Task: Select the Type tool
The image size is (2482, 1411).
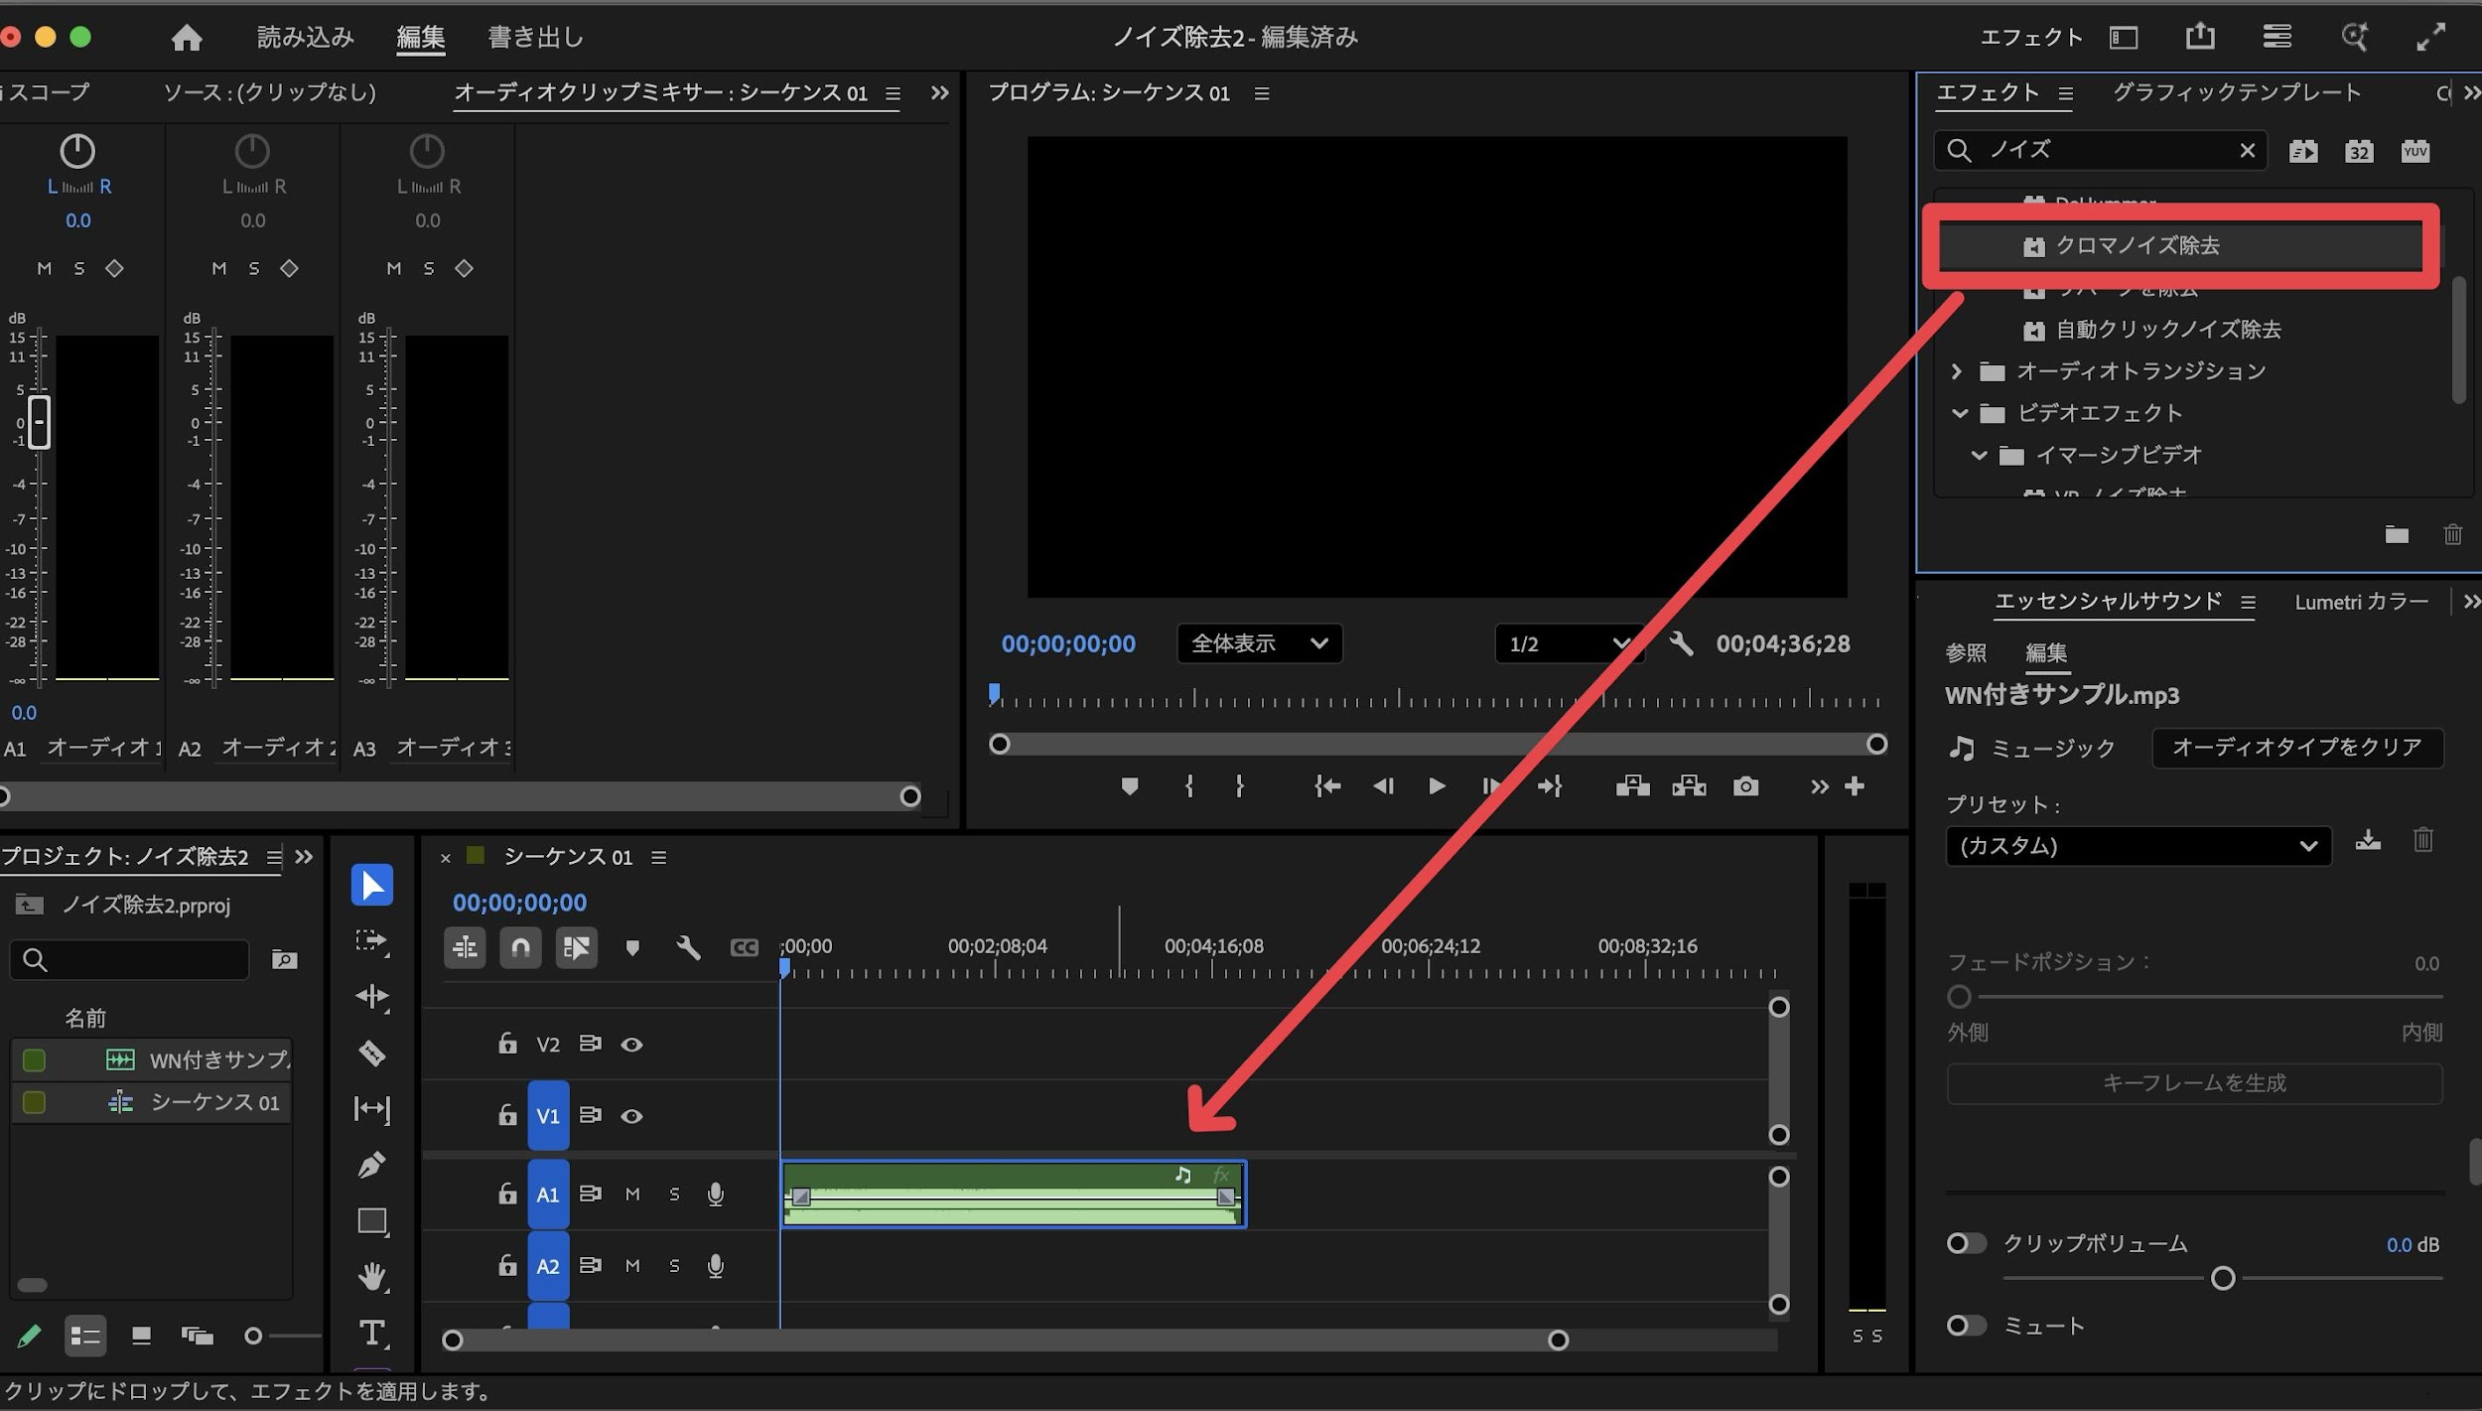Action: point(372,1333)
